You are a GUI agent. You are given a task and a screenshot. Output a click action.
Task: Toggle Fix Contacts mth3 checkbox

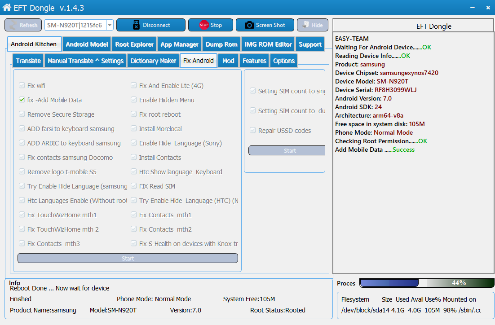(22, 243)
